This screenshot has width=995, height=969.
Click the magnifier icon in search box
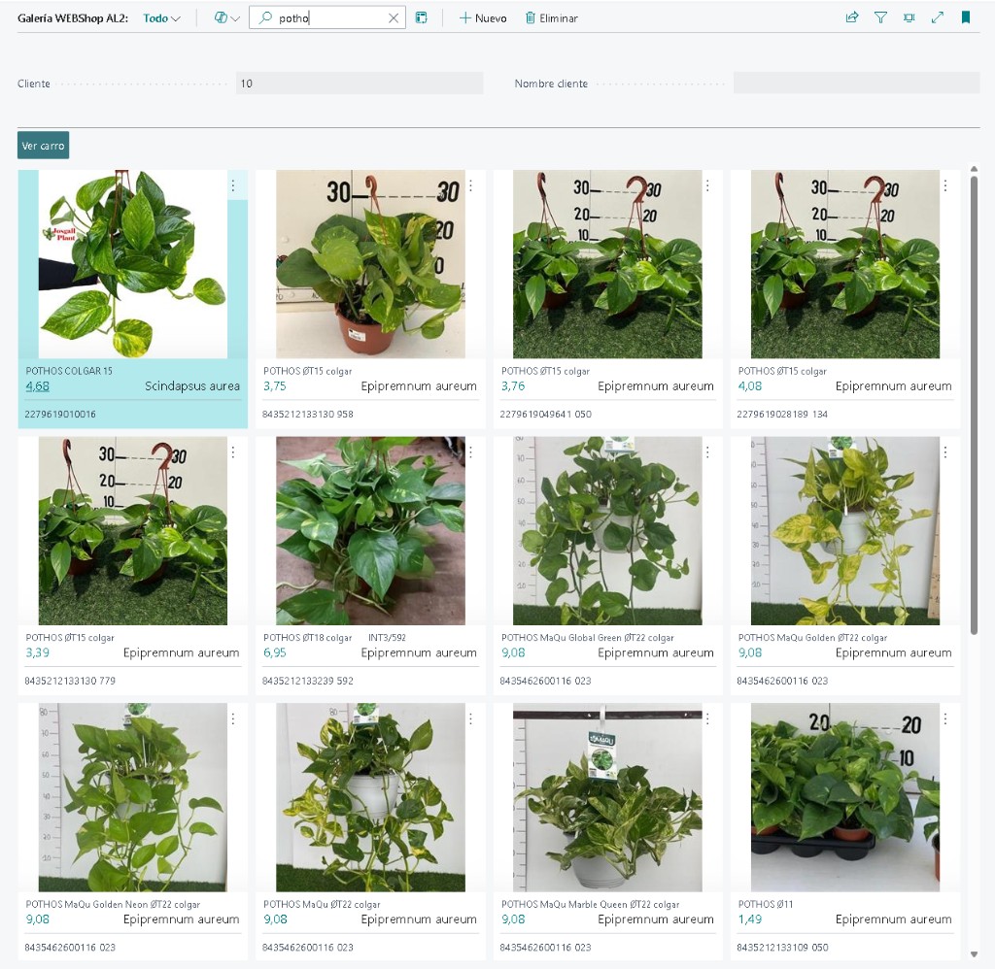(266, 17)
